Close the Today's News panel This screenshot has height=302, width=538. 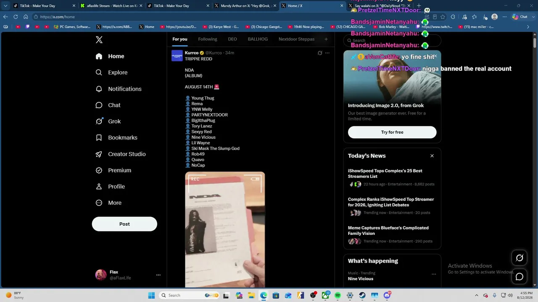[x=432, y=156]
